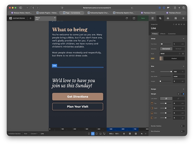Enable the Box Shadow toggle
This screenshot has width=194, height=145.
coord(182,131)
